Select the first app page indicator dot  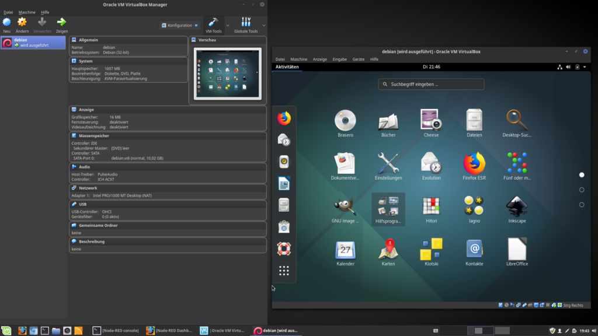582,174
